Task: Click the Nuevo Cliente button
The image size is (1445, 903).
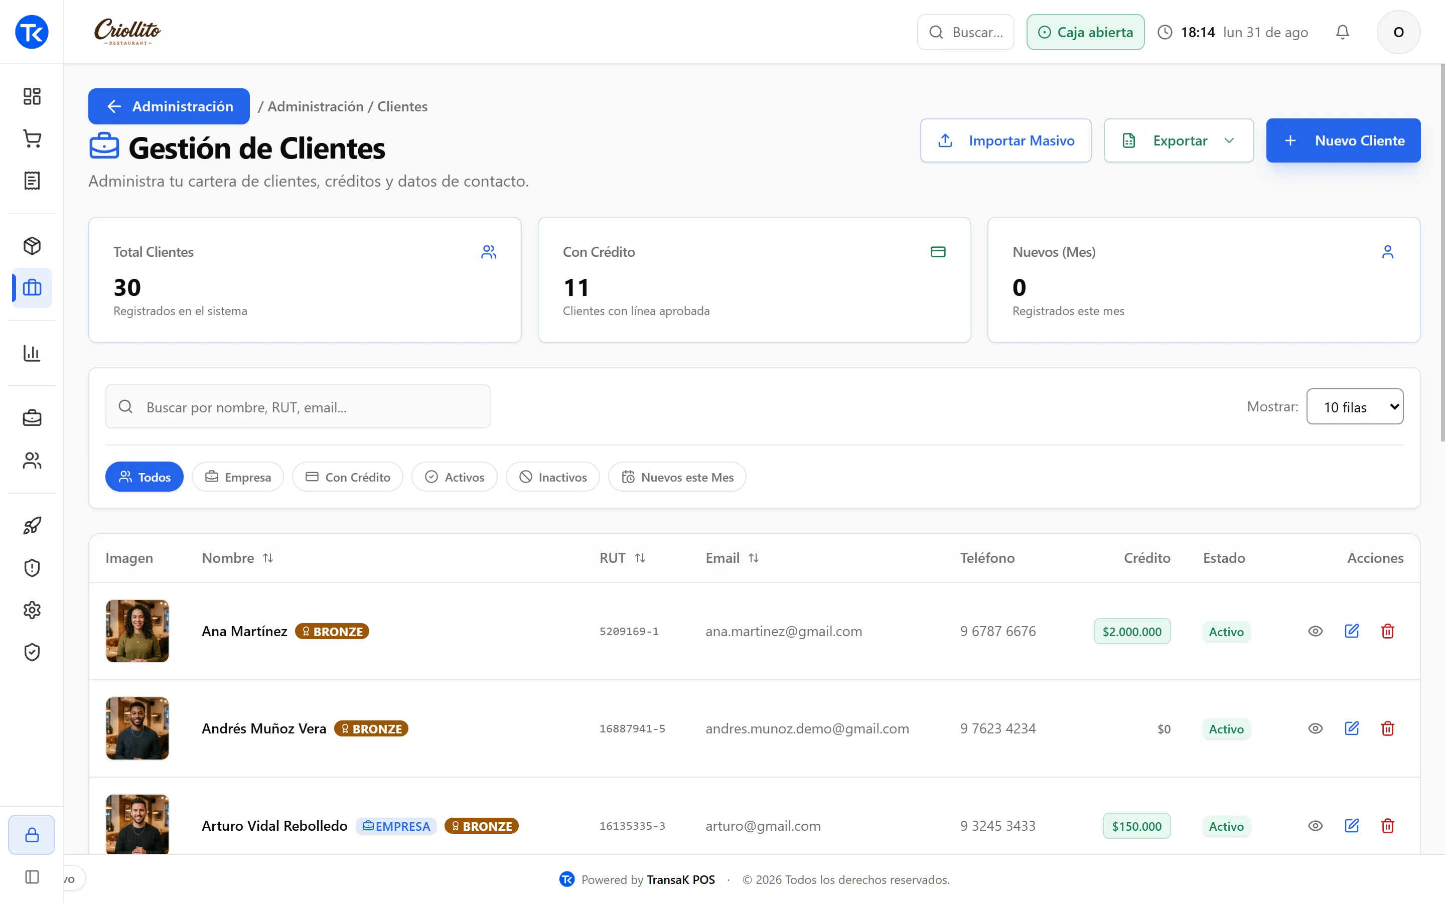Action: tap(1343, 140)
